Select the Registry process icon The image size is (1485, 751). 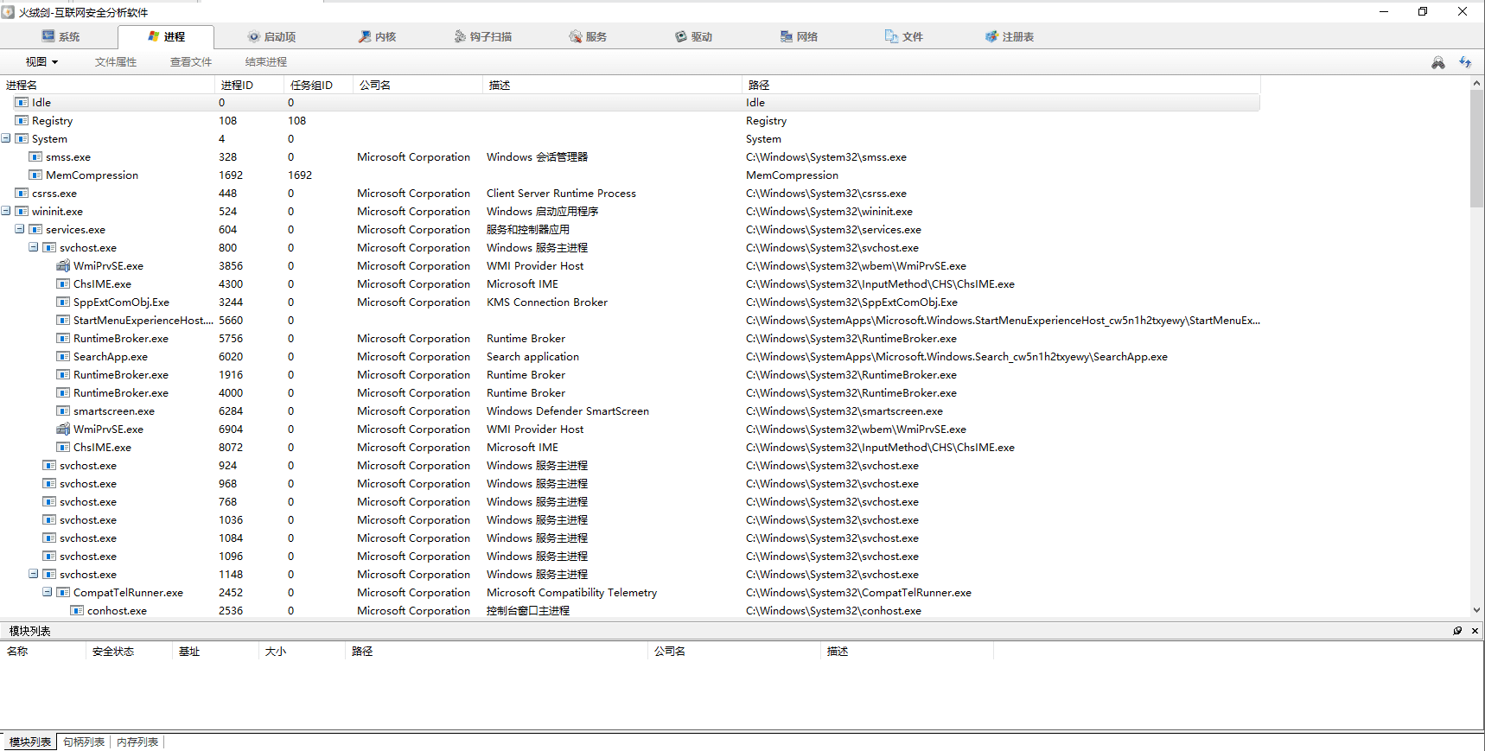click(22, 120)
